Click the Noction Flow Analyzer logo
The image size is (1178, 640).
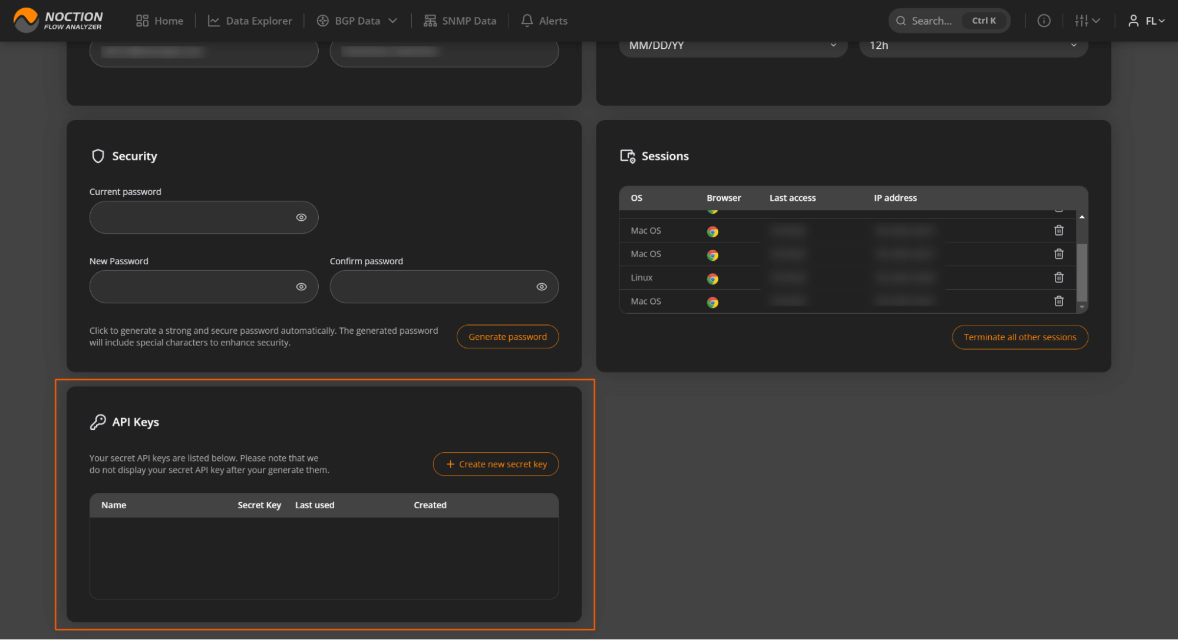pyautogui.click(x=58, y=20)
